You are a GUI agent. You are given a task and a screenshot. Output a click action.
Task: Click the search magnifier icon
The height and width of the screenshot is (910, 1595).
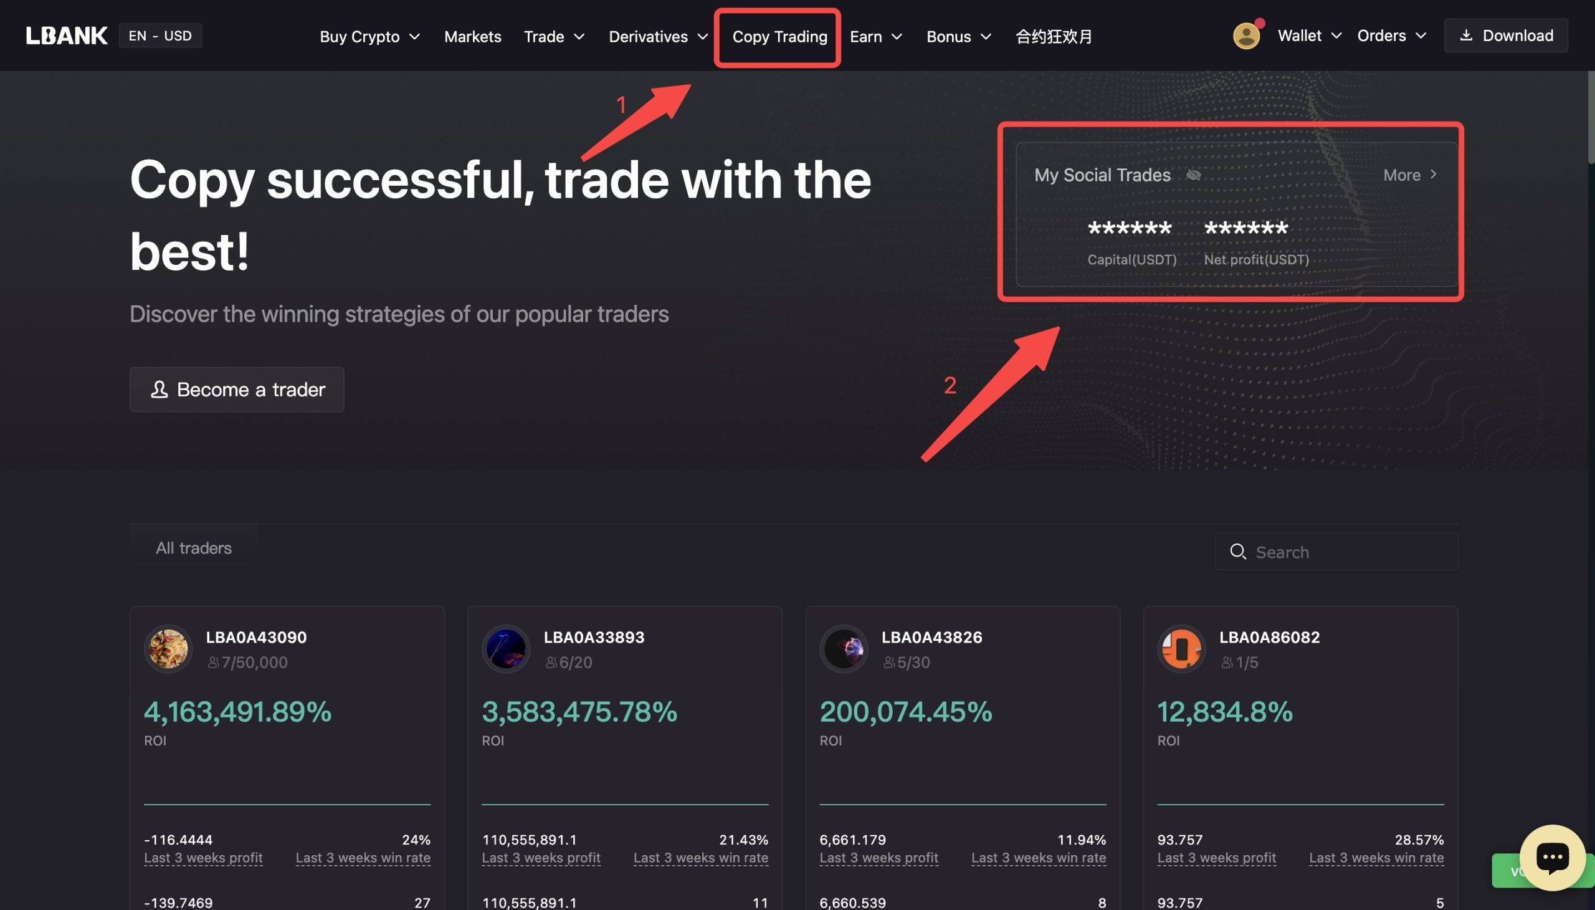pos(1237,552)
